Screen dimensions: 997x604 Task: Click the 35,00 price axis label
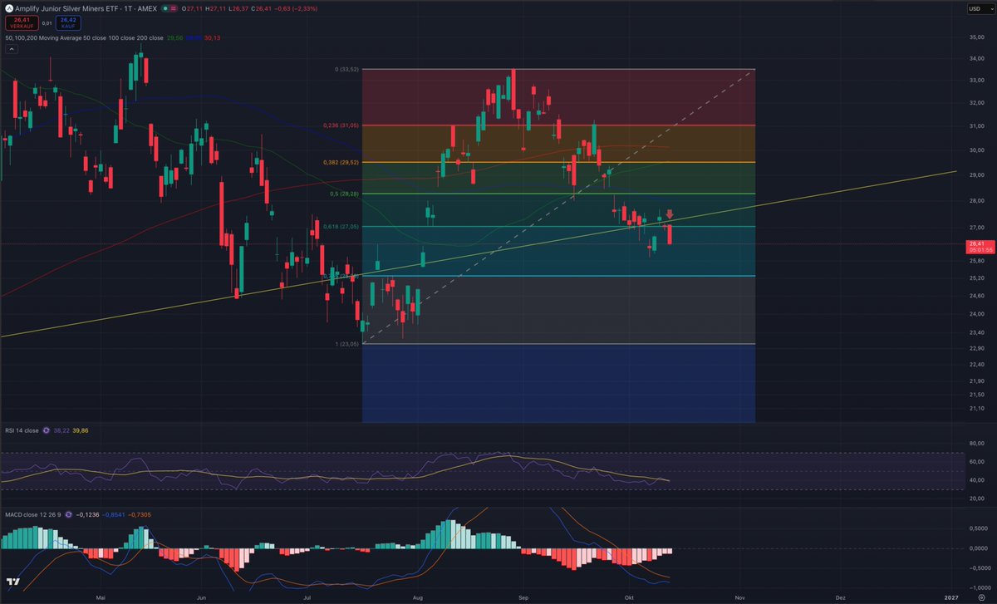pos(975,37)
